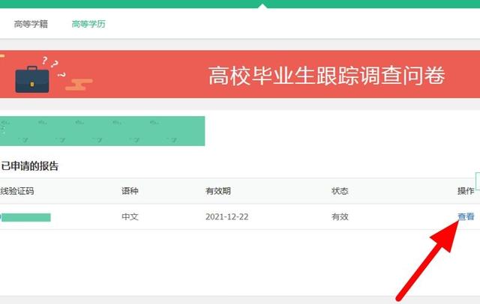This screenshot has height=304, width=480.
Task: Open the 高校毕业生跟踪调查问卷 banner title
Action: (326, 76)
